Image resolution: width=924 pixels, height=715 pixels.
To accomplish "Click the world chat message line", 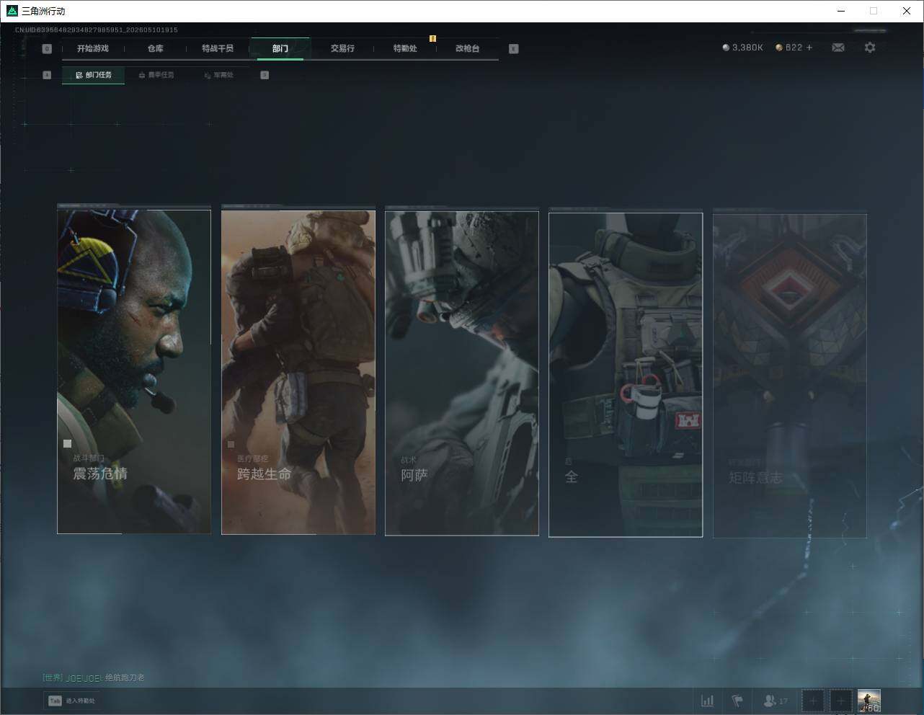I will click(x=94, y=678).
